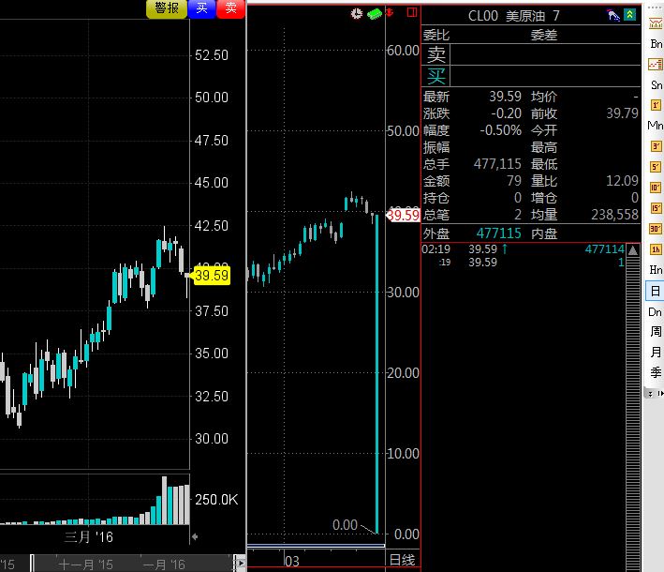Click the green chip indicator icon

point(375,14)
